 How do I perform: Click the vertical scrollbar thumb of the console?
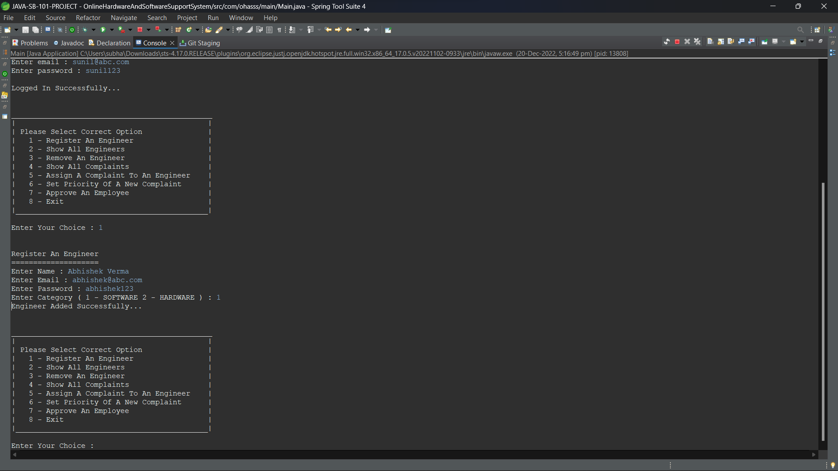(823, 311)
